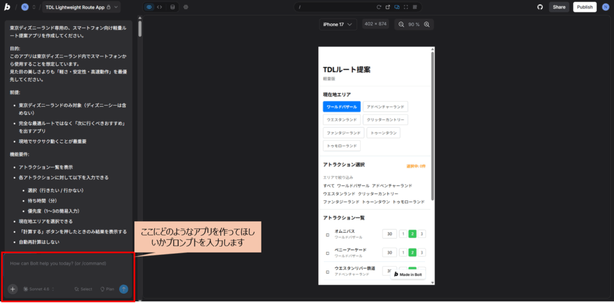Switch to the preview eye icon
Viewport: 614px width, 303px height.
149,7
